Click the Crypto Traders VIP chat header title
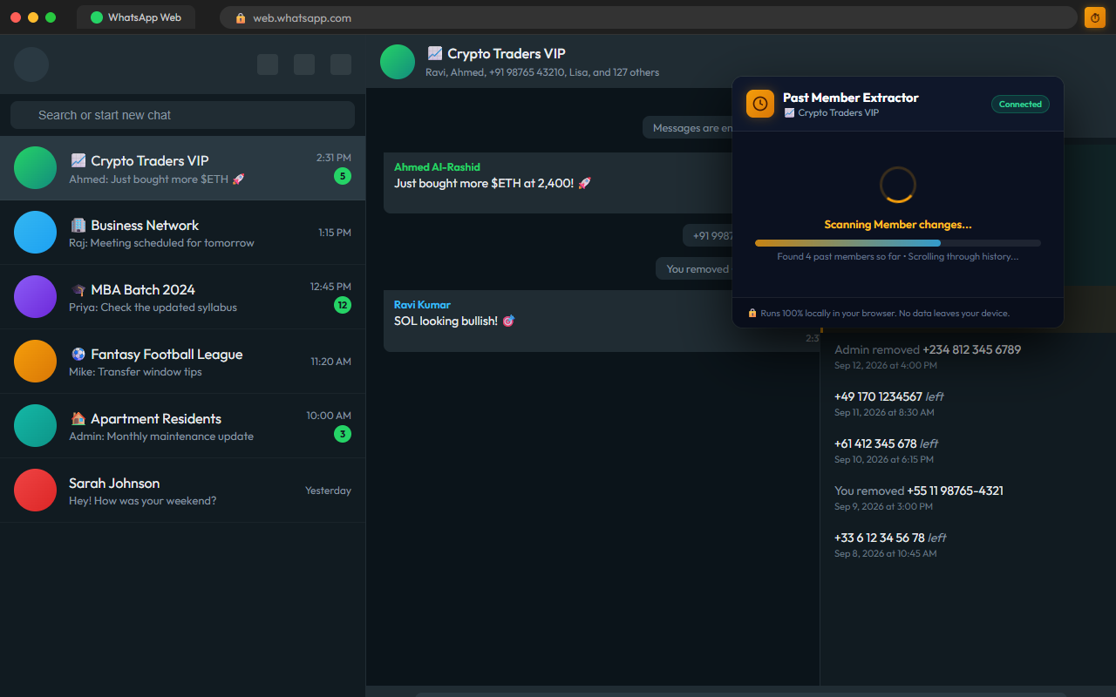Viewport: 1116px width, 697px height. point(496,54)
